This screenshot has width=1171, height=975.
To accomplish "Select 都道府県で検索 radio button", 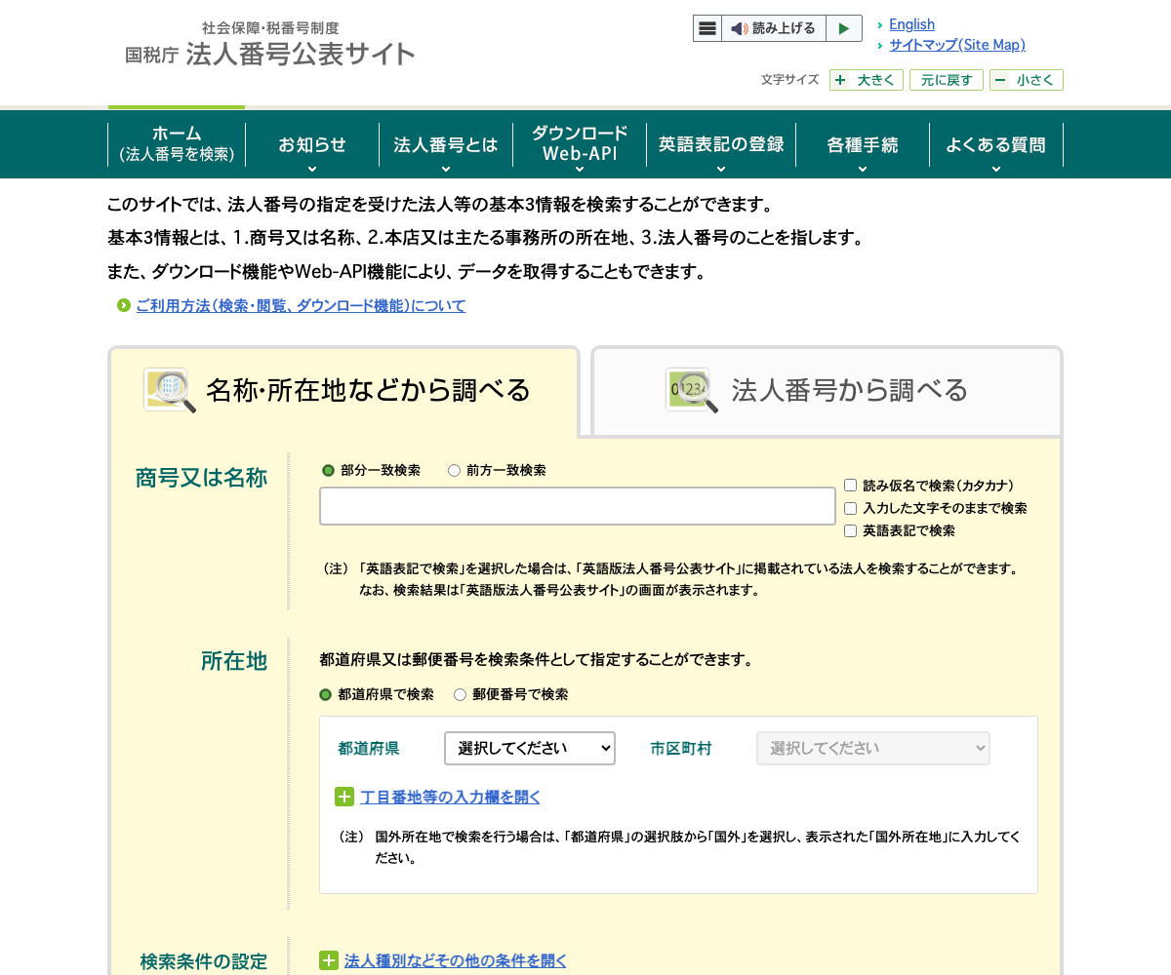I will pos(326,694).
